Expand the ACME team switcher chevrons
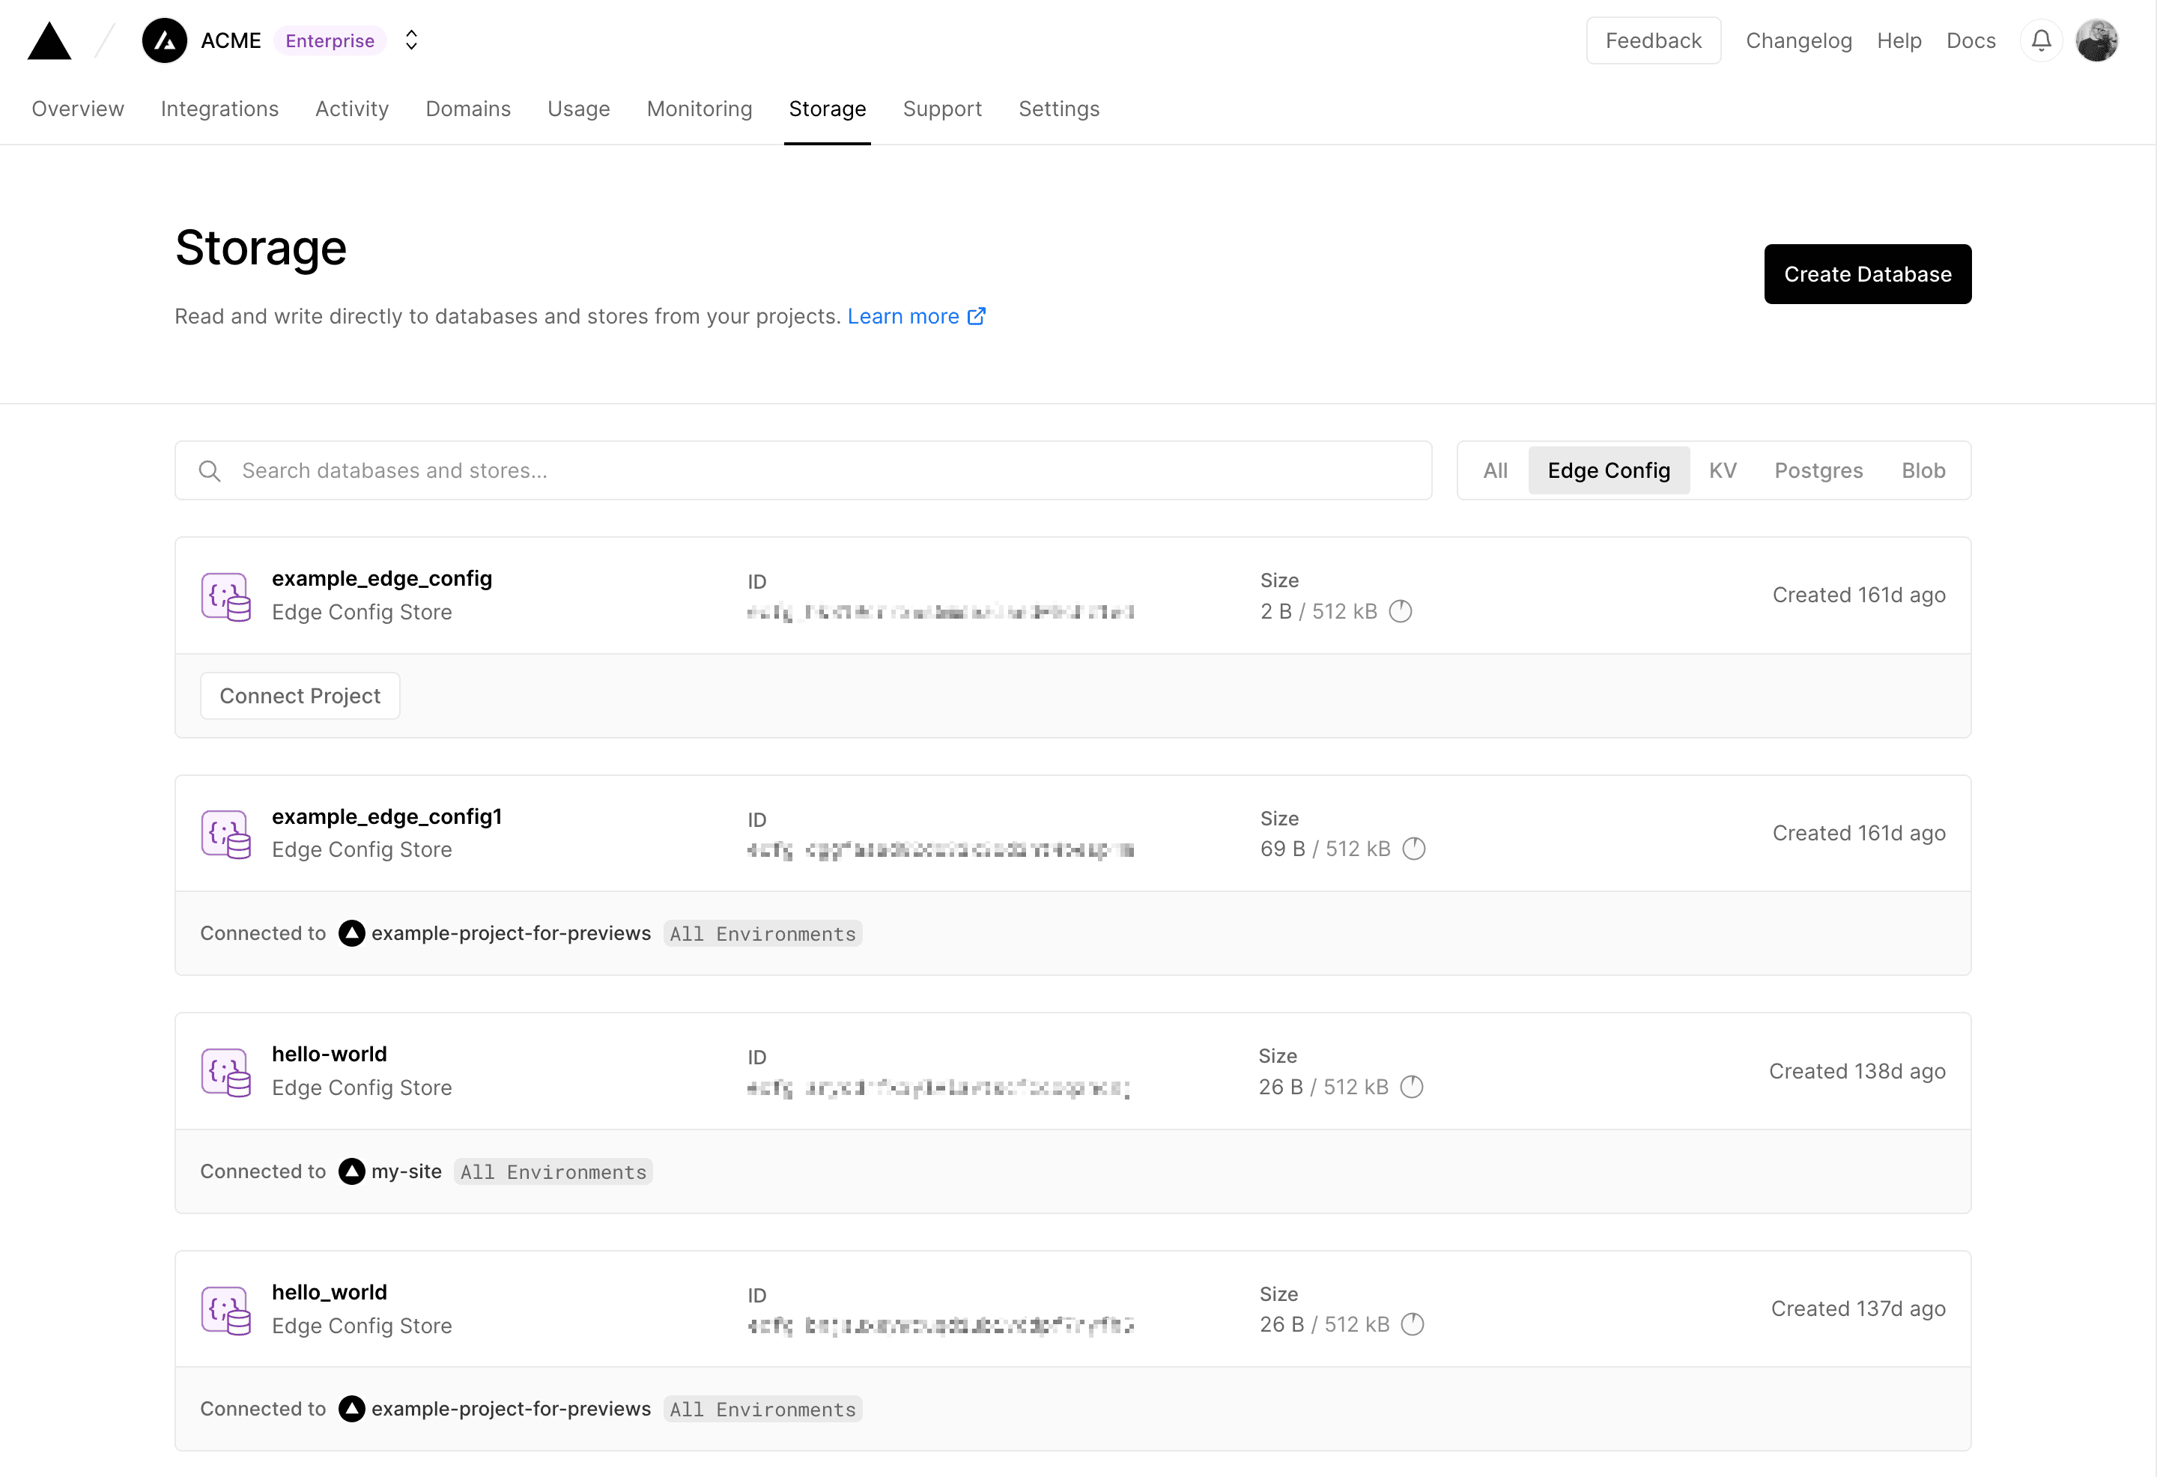The width and height of the screenshot is (2157, 1477). point(411,41)
